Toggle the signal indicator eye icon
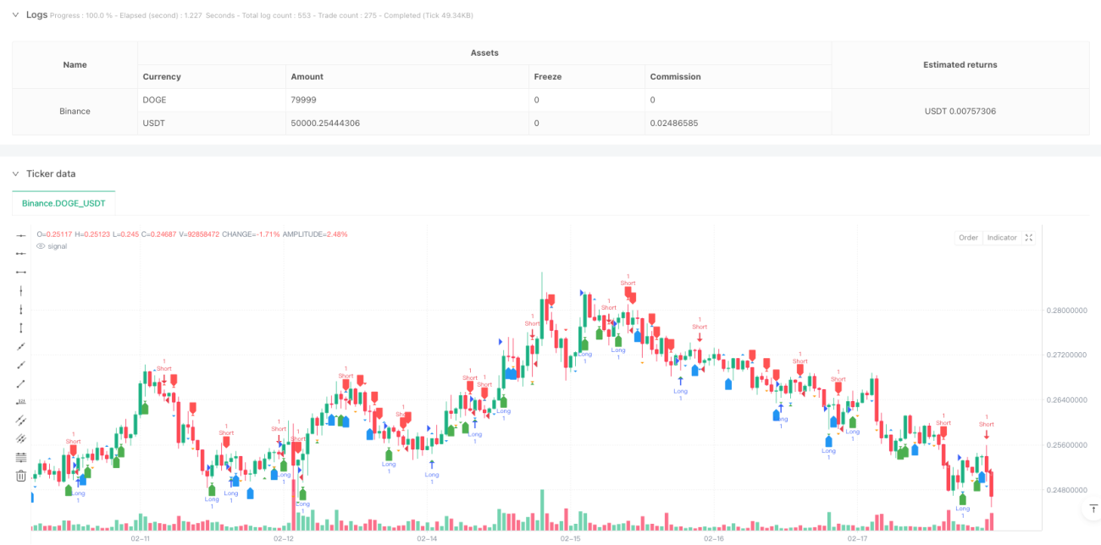The width and height of the screenshot is (1101, 545). [x=41, y=246]
